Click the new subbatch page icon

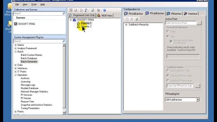127,19
